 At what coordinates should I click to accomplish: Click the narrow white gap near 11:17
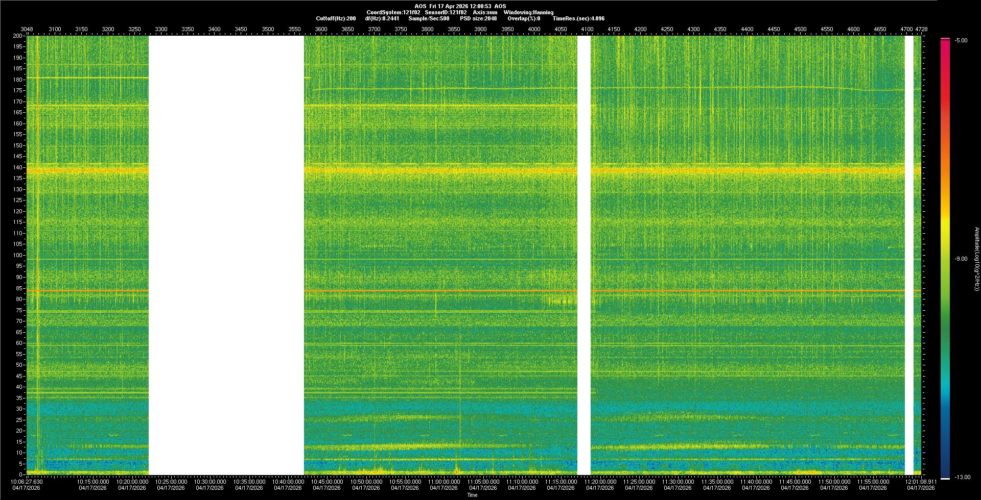(583, 255)
